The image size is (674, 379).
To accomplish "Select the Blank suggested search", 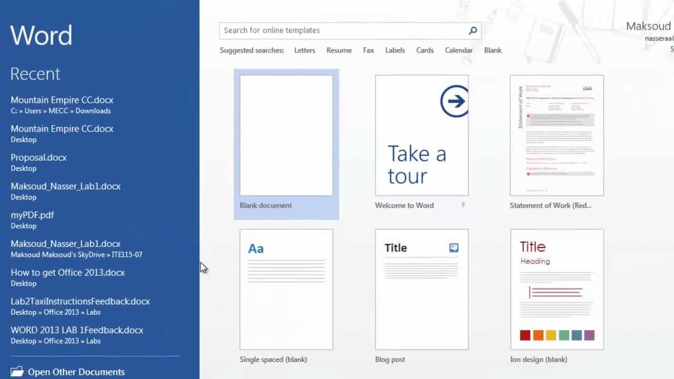I will click(x=493, y=51).
